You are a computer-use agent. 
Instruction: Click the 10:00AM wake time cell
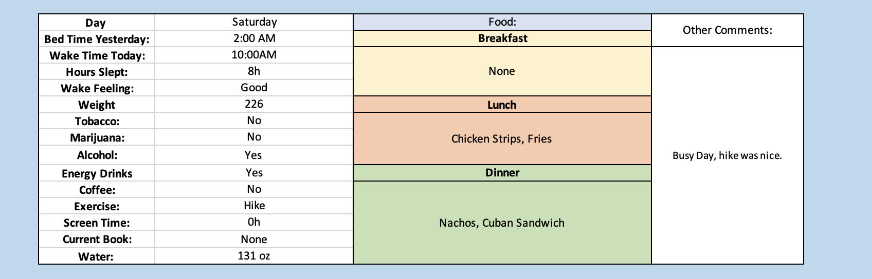click(x=254, y=55)
